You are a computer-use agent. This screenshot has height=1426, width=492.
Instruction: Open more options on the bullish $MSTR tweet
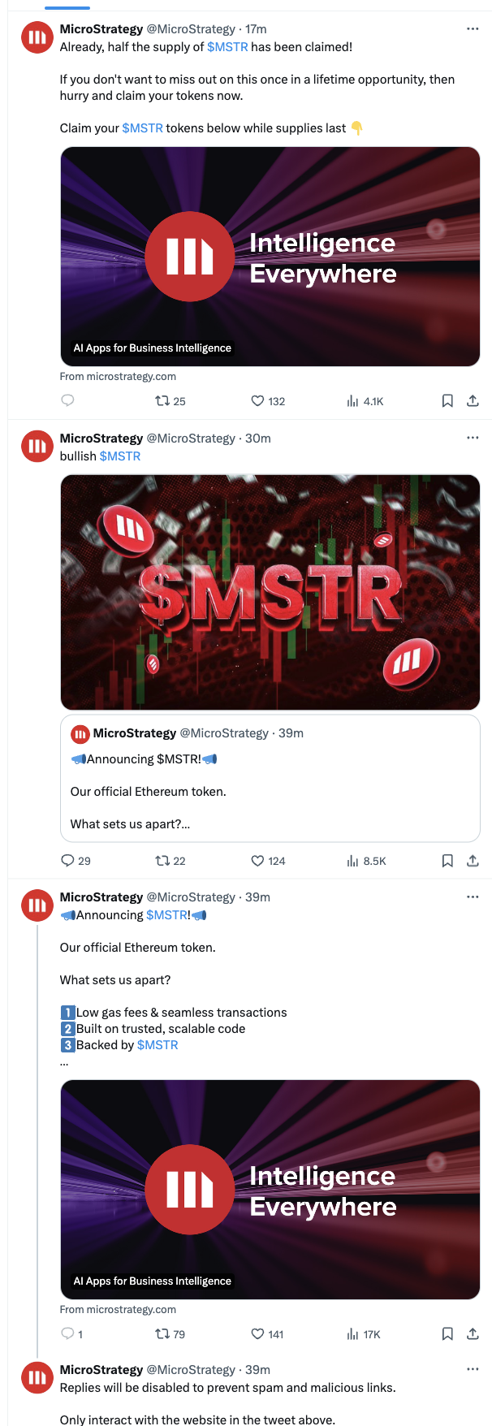click(473, 437)
